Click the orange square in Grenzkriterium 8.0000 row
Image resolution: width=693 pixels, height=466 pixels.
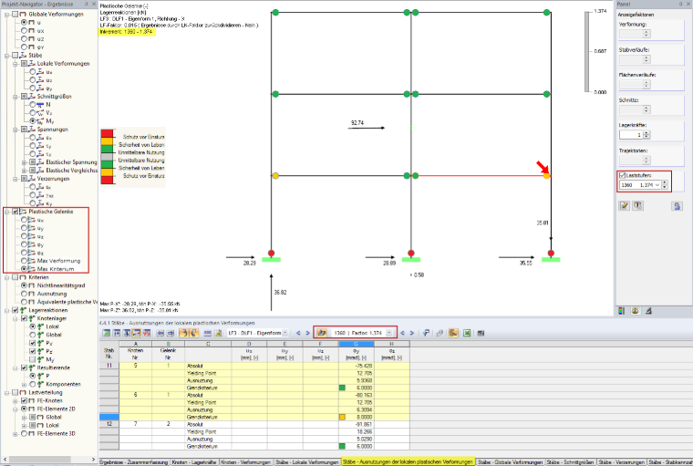[x=342, y=417]
